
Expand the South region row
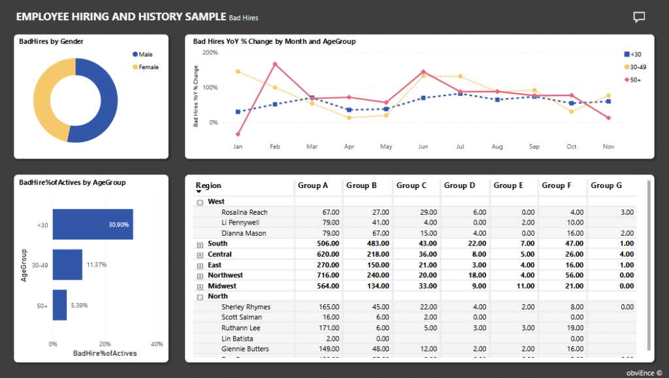pyautogui.click(x=200, y=244)
